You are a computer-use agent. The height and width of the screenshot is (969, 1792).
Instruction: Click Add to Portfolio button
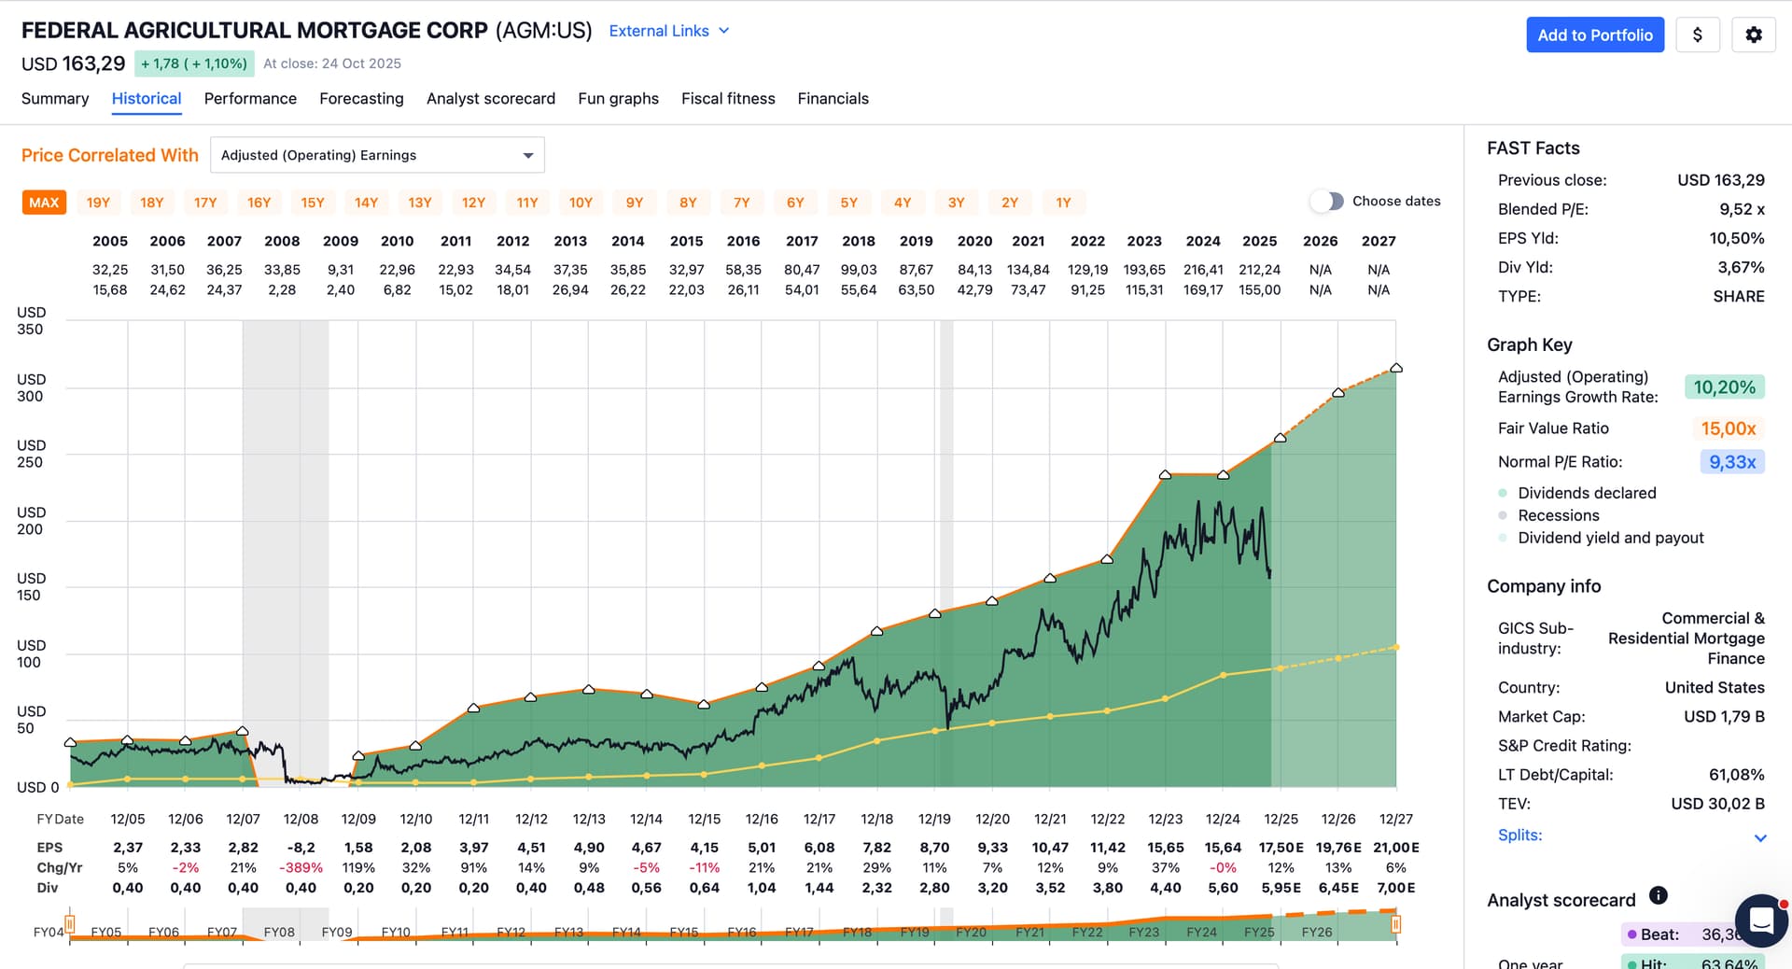pyautogui.click(x=1594, y=35)
